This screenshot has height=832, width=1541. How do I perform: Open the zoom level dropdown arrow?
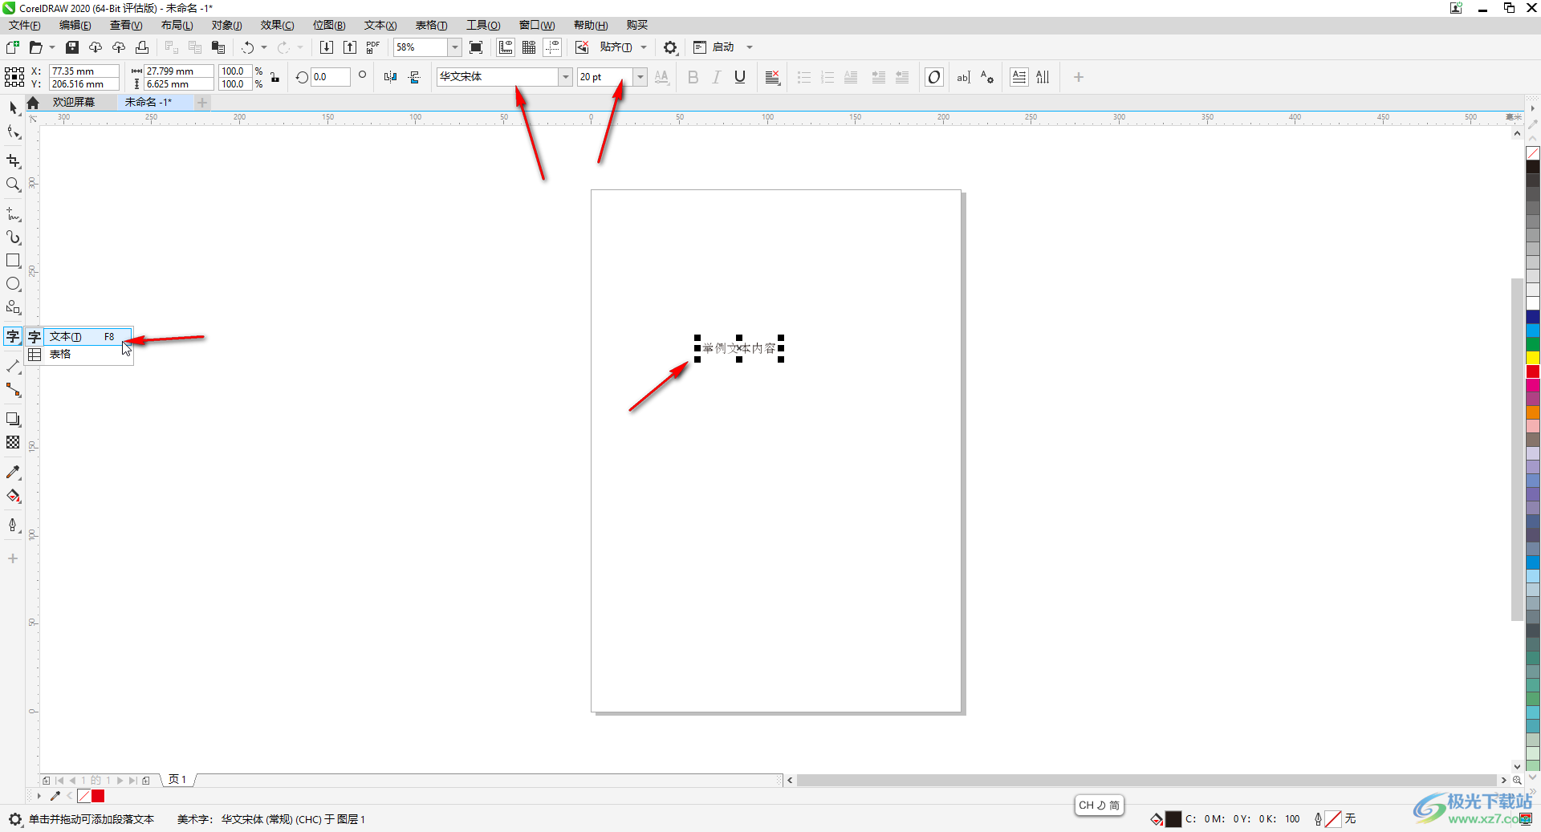point(455,47)
